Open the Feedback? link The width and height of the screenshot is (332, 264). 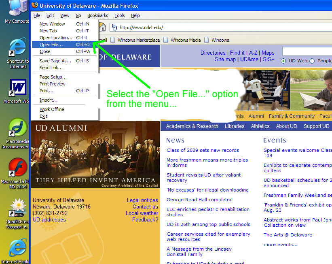point(145,220)
